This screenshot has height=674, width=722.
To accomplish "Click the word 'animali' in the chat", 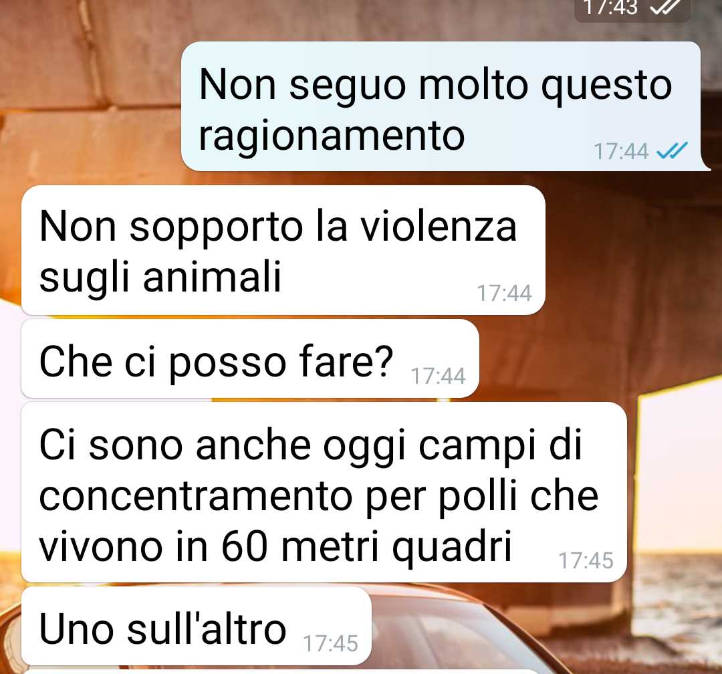I will point(212,277).
